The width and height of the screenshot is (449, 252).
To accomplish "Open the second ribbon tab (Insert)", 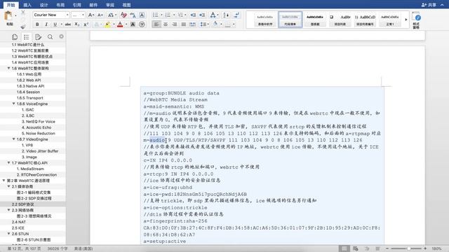I will (x=27, y=5).
